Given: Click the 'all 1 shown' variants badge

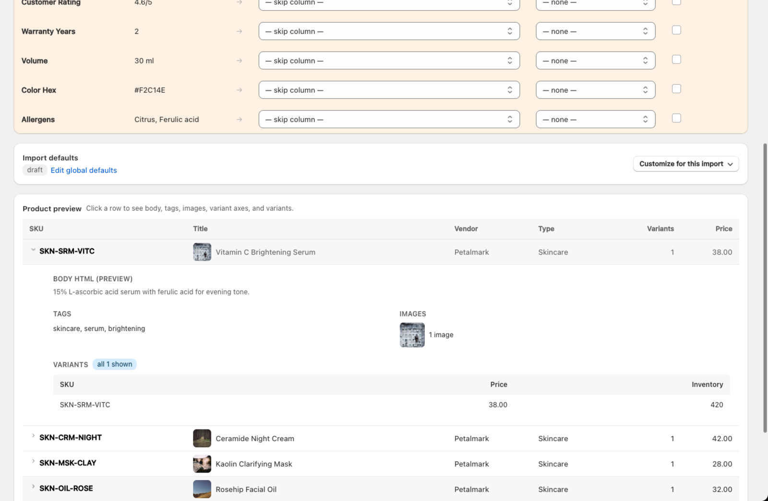Looking at the screenshot, I should [x=114, y=364].
